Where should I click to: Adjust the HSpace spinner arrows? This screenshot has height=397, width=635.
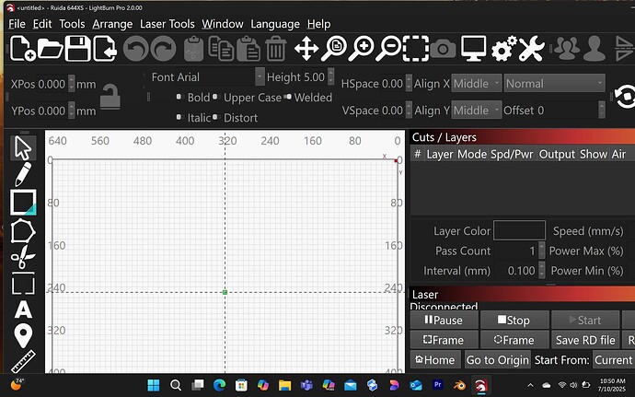(409, 84)
